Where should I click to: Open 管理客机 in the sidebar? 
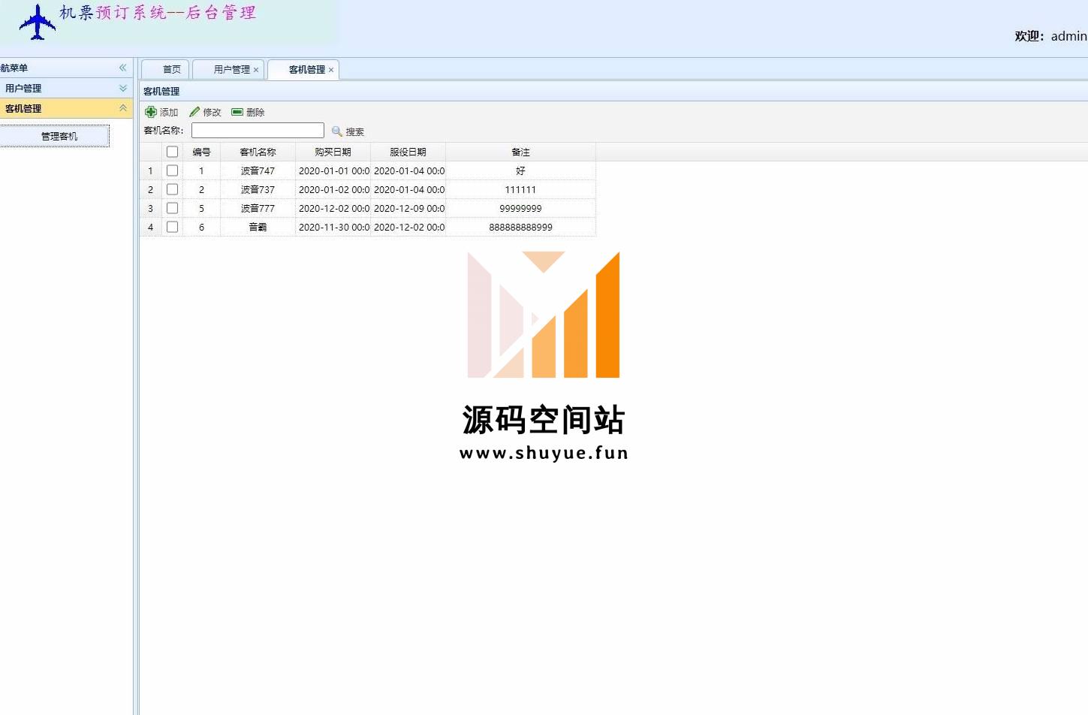point(55,136)
